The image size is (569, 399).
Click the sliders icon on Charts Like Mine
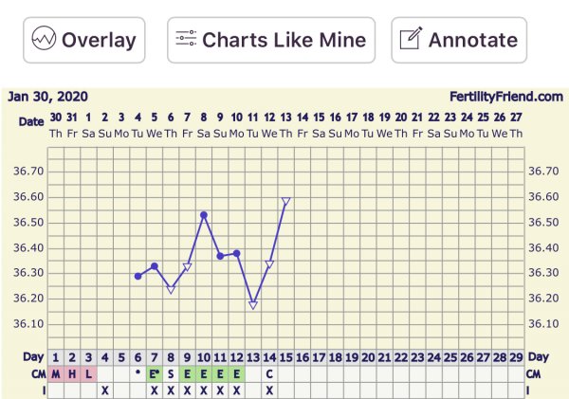coord(186,41)
